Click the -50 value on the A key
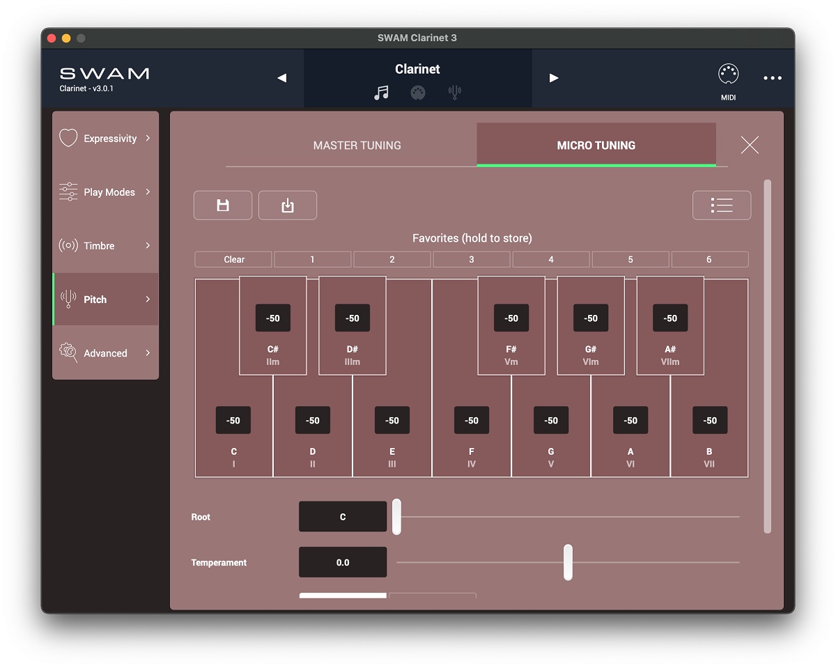The width and height of the screenshot is (836, 668). pyautogui.click(x=630, y=420)
